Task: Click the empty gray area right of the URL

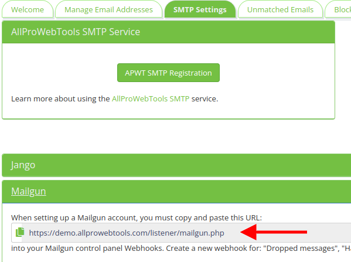Action: click(x=329, y=233)
